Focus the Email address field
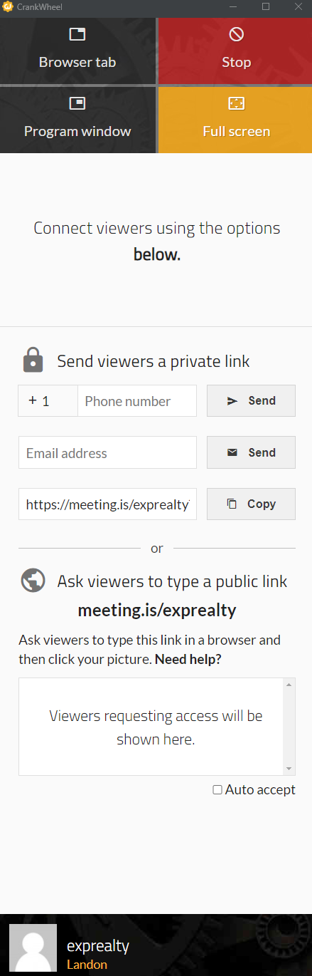312x976 pixels. pos(107,452)
